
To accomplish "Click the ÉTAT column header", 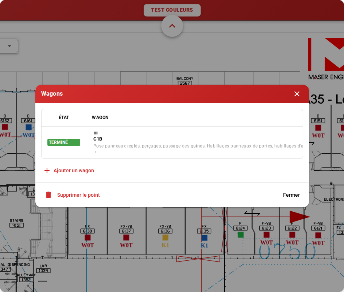I will pos(64,118).
